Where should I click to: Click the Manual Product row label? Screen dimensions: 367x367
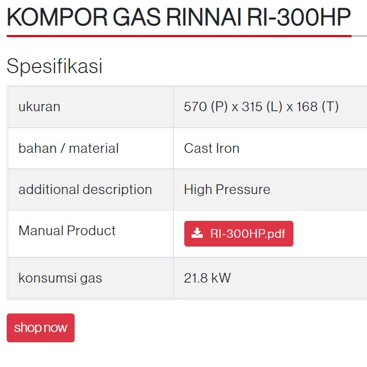[x=67, y=231]
